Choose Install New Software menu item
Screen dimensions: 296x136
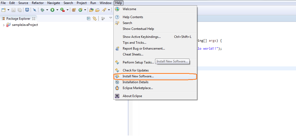(155, 77)
